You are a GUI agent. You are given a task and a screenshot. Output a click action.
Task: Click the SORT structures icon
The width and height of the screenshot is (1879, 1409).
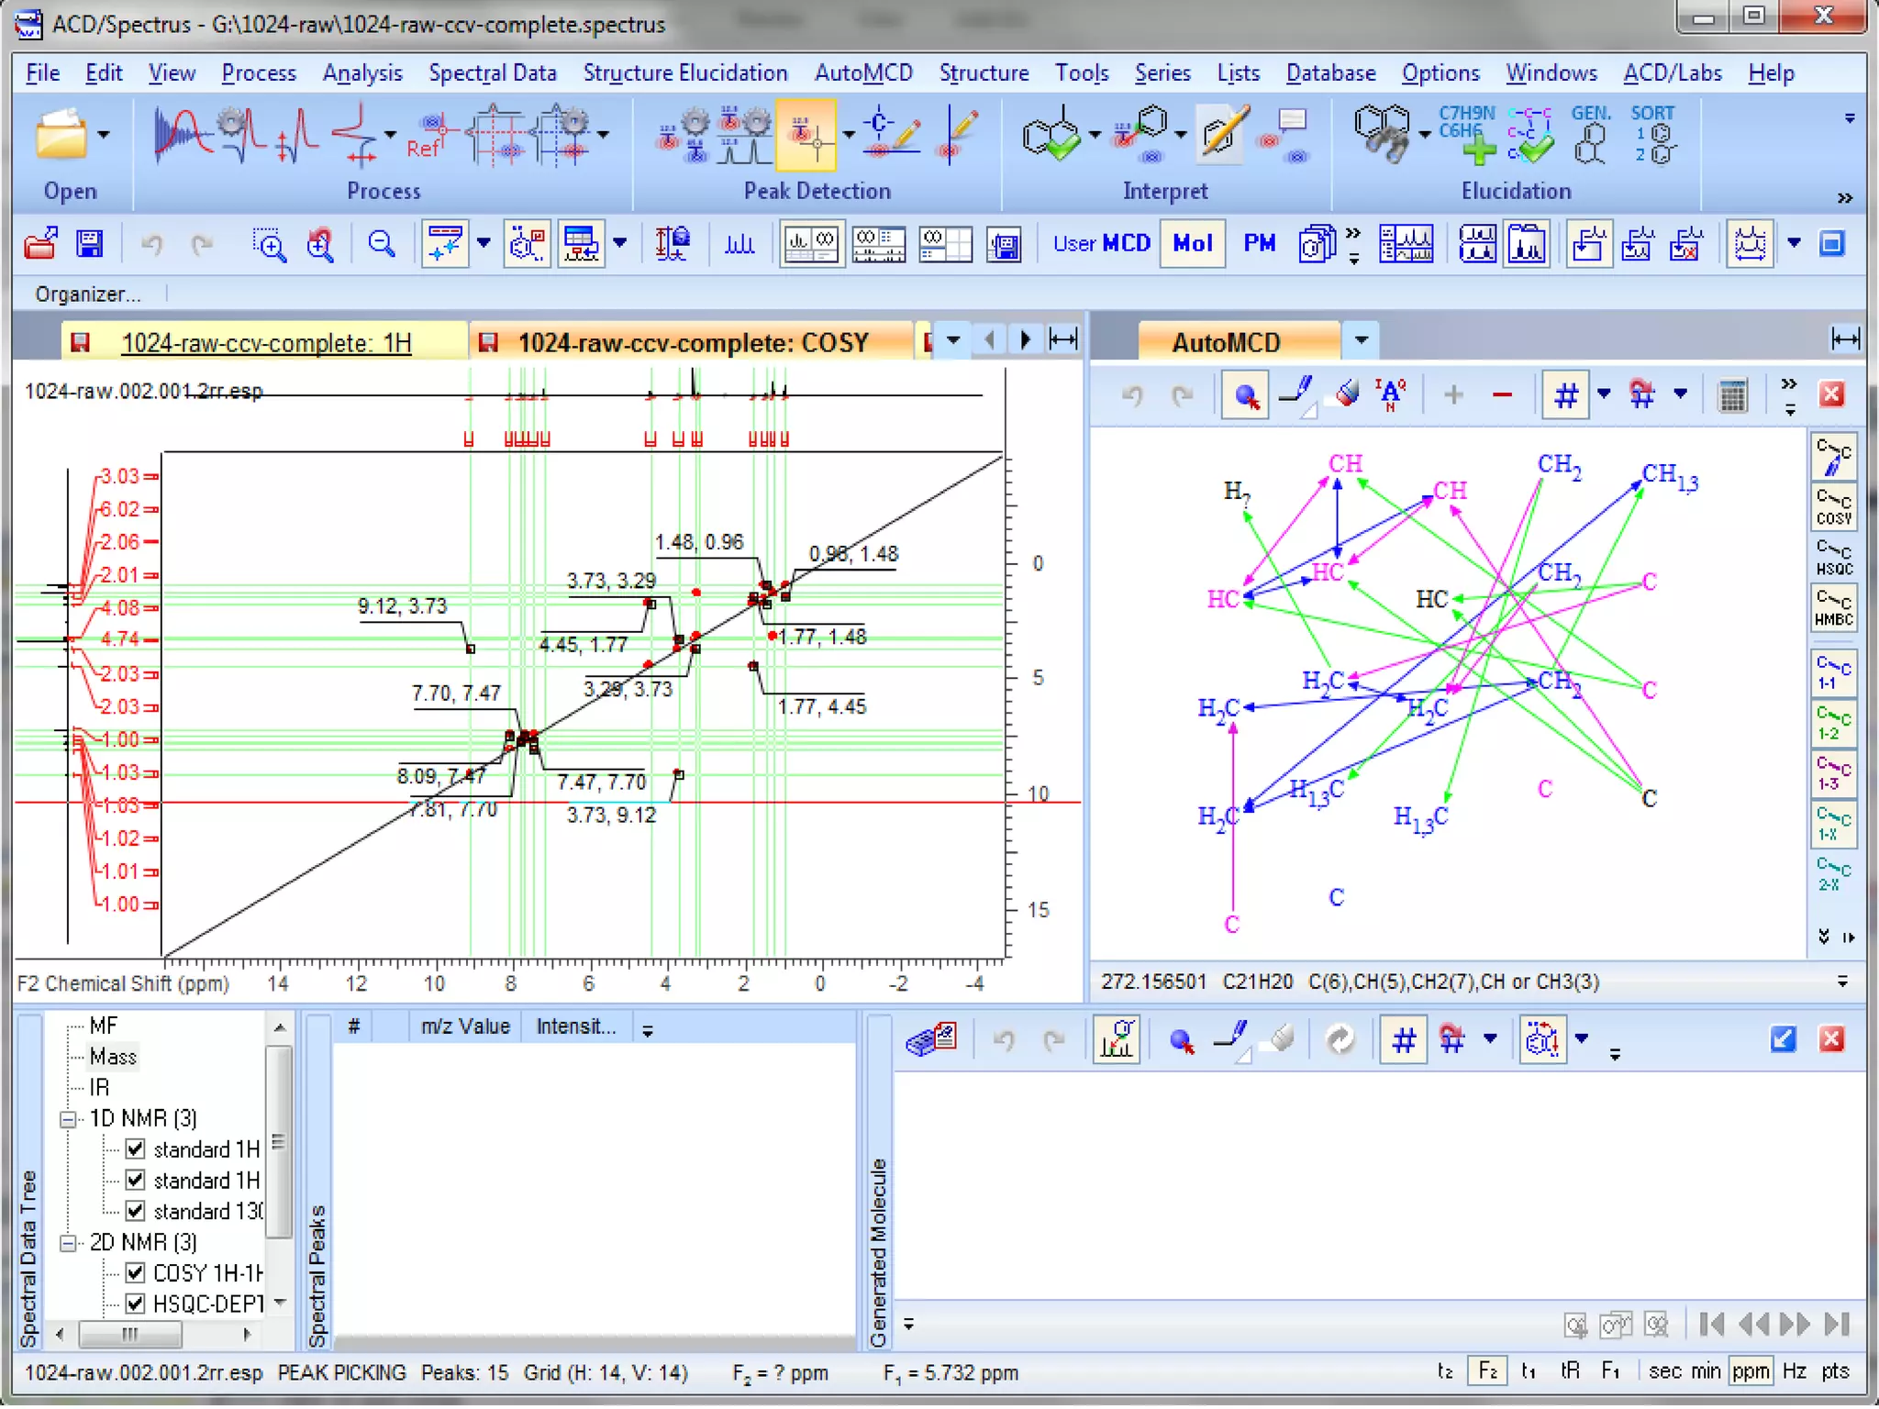pyautogui.click(x=1653, y=134)
